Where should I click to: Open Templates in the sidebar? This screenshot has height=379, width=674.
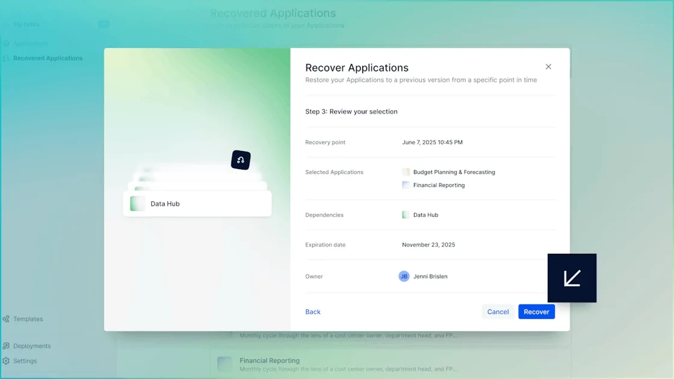[28, 319]
